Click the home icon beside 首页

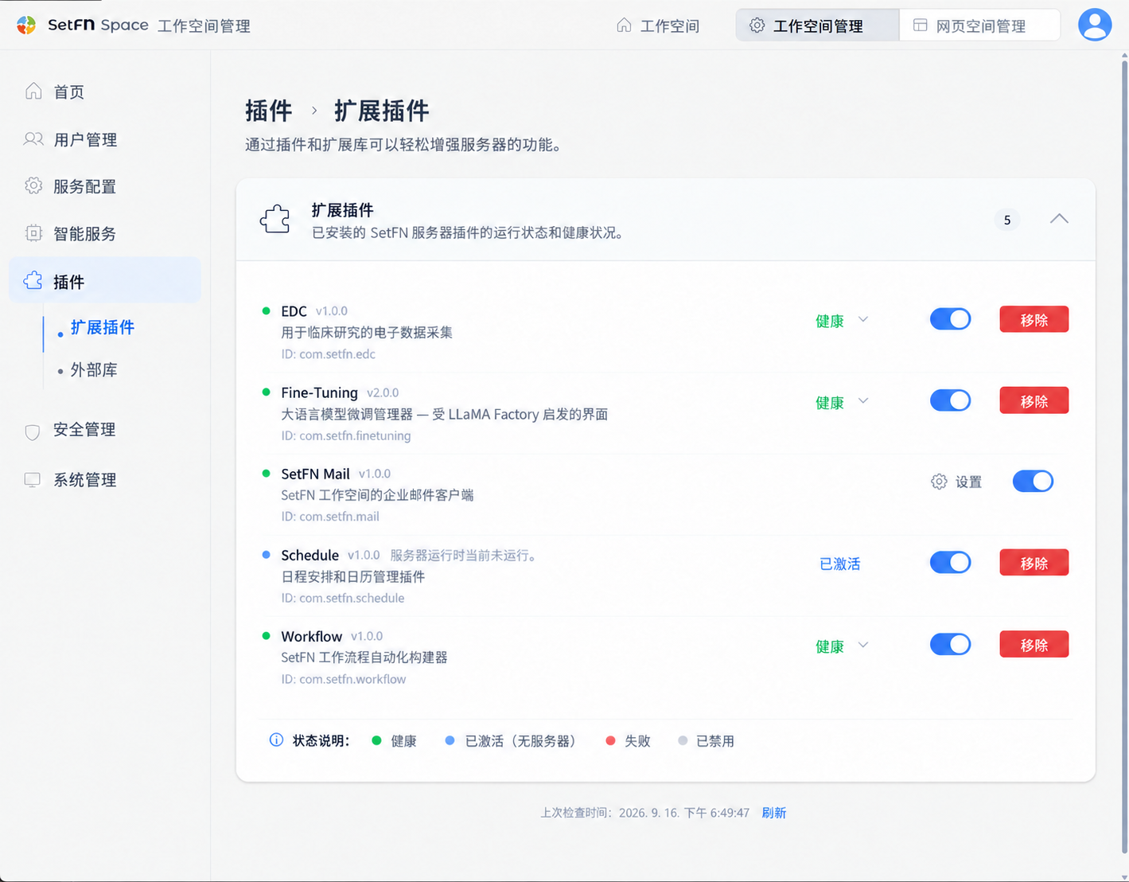point(33,92)
